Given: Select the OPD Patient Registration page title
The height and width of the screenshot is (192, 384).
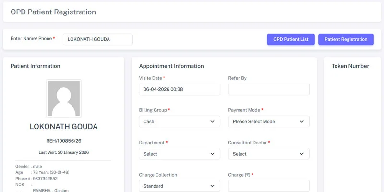Looking at the screenshot, I should 53,12.
